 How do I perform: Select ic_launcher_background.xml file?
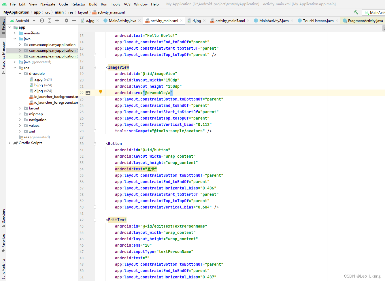[54, 96]
